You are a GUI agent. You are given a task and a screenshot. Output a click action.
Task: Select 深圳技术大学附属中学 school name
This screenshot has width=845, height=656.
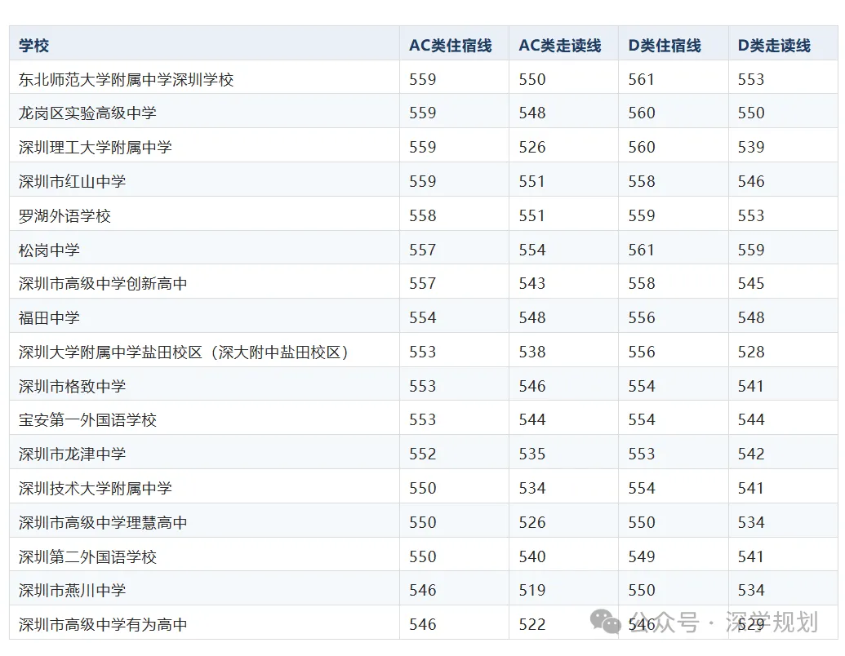96,489
